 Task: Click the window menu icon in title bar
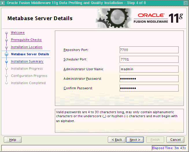[x=3, y=3]
